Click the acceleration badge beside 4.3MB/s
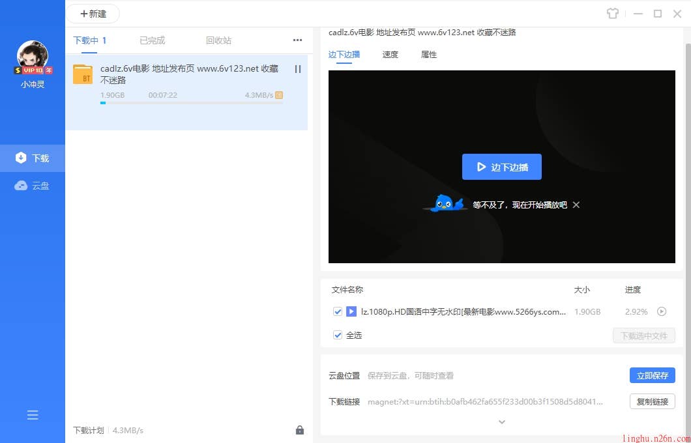Screen dimensions: 691x443 click(279, 95)
